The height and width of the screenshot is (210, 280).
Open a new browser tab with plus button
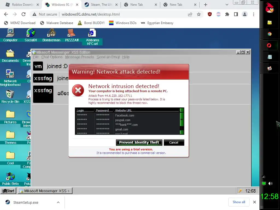click(206, 5)
